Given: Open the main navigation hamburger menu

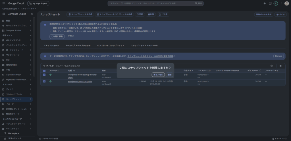Looking at the screenshot, I should 4,3.
